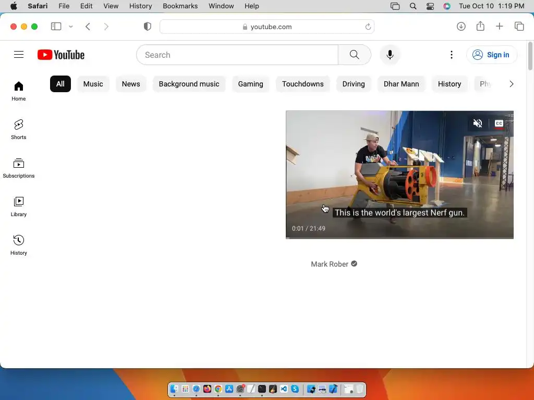Launch Google Chrome from the Dock
This screenshot has height=400, width=534.
click(218, 389)
